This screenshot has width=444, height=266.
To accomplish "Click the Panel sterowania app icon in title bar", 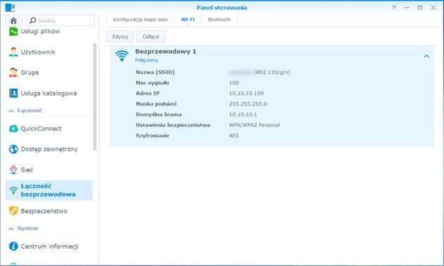I will pos(10,8).
